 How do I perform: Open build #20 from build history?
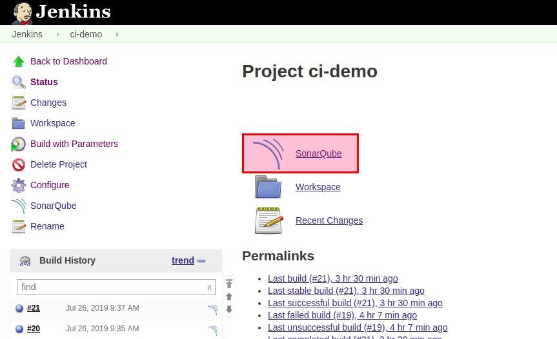click(x=34, y=329)
